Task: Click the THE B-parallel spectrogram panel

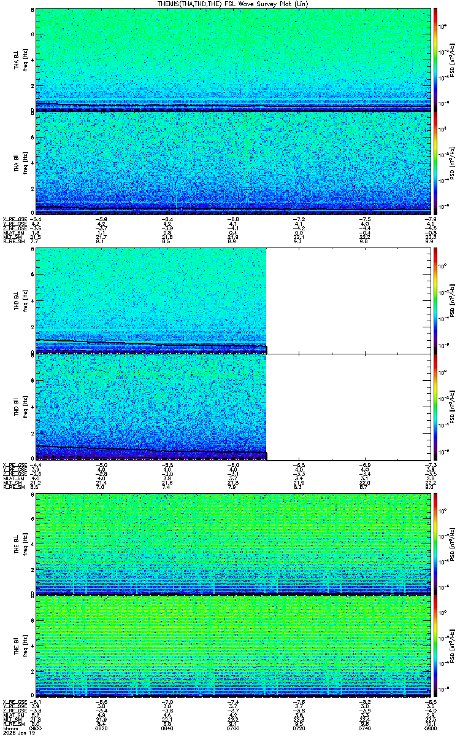Action: click(233, 647)
